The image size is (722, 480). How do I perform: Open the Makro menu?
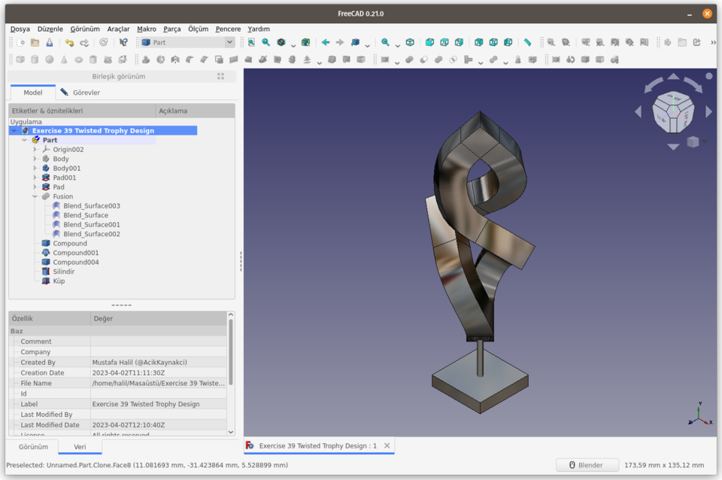146,29
